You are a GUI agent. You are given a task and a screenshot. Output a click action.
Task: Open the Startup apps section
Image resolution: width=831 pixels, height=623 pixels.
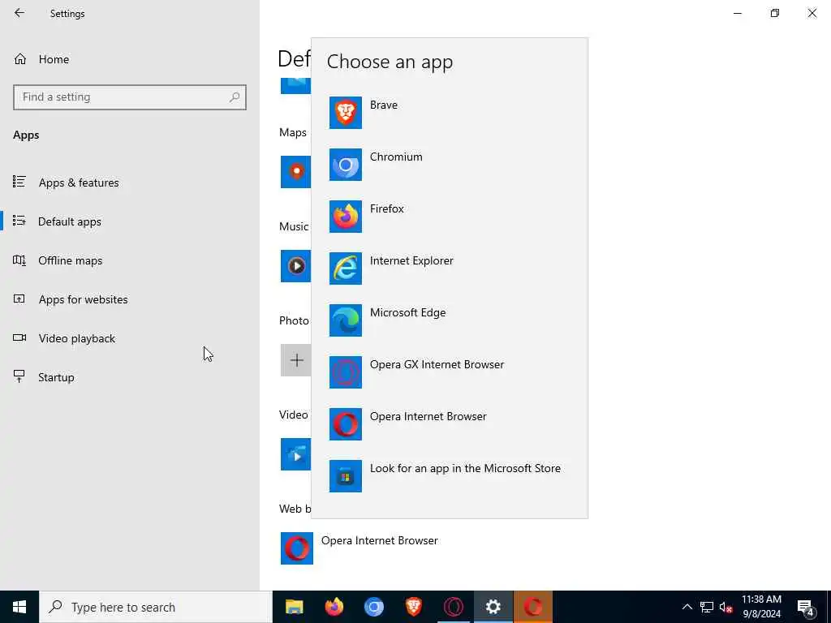[x=130, y=377]
